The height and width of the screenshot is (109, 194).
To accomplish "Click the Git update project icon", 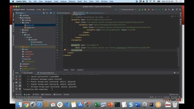I will click(x=156, y=9).
